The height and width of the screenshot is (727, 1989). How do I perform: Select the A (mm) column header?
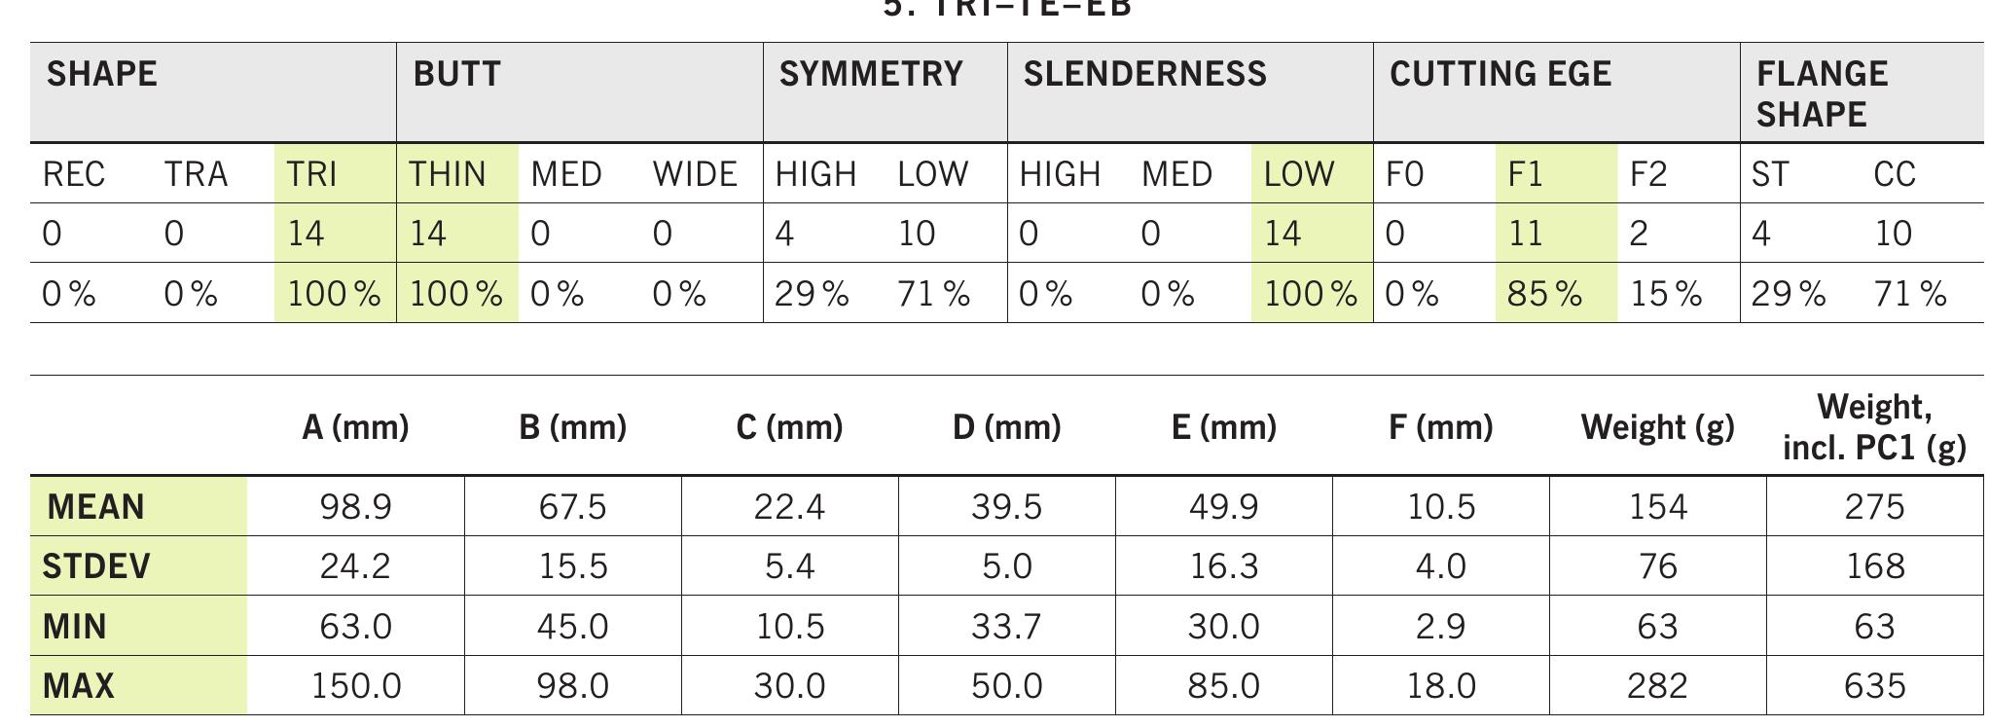tap(355, 427)
